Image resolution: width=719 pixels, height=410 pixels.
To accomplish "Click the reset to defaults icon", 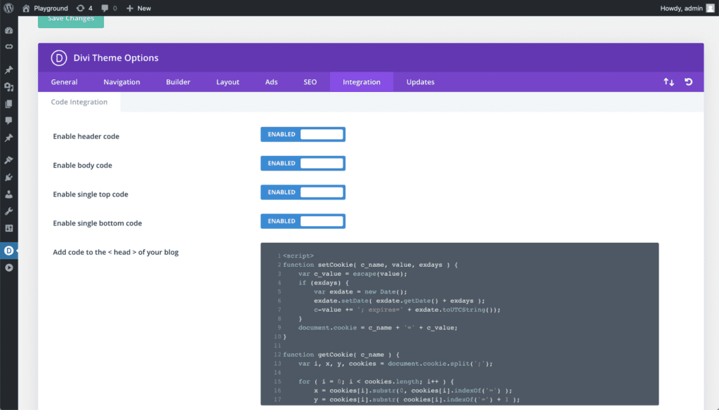I will (x=688, y=81).
